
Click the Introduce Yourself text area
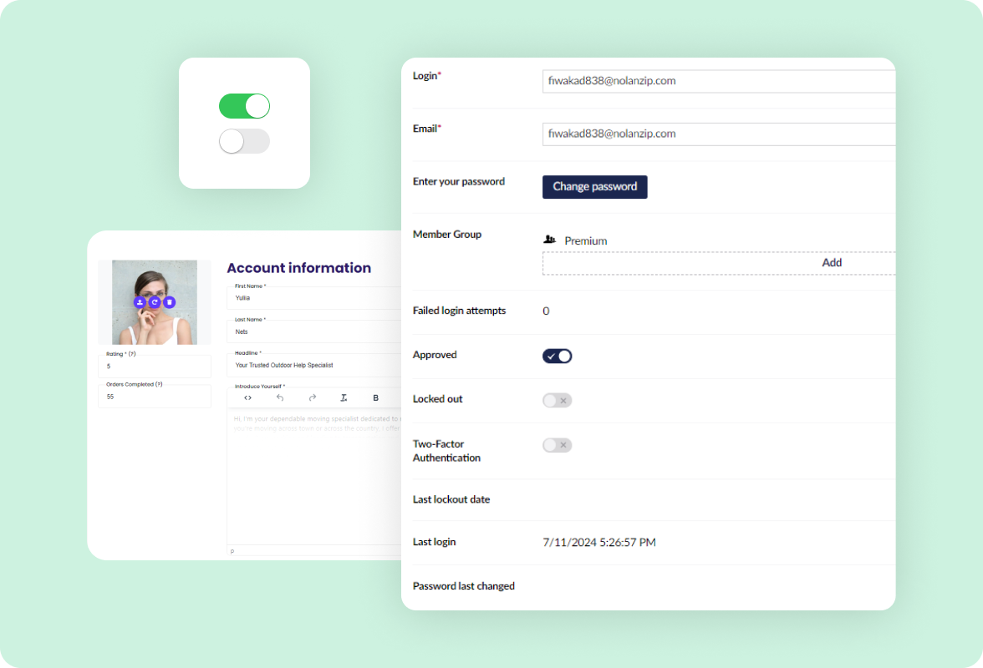click(x=315, y=468)
